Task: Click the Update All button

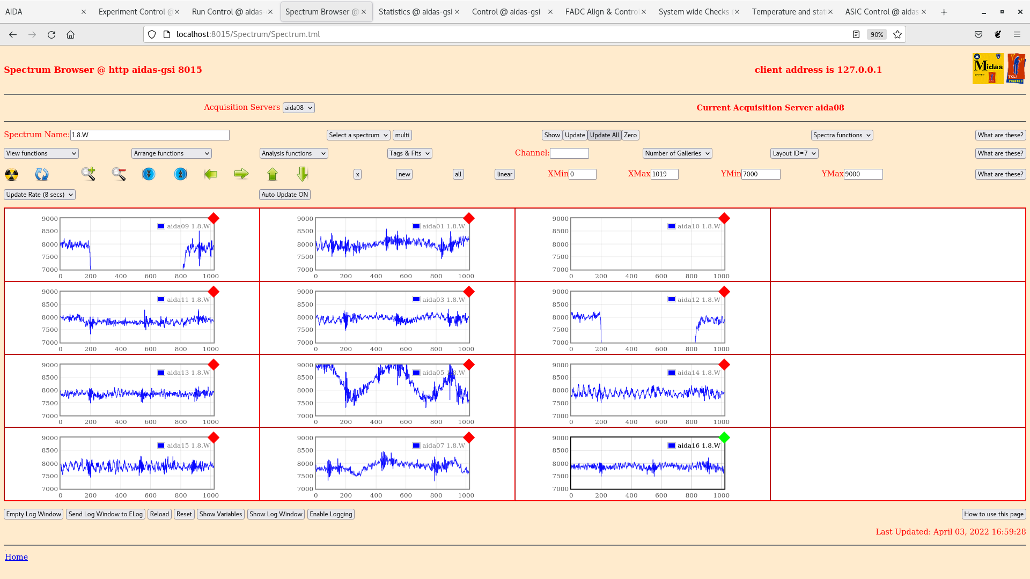Action: [605, 135]
